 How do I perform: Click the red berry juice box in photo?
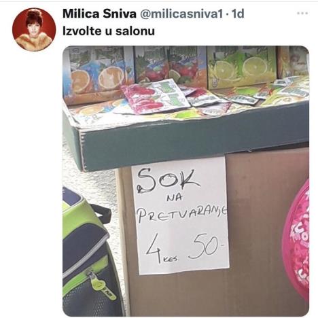(170, 65)
